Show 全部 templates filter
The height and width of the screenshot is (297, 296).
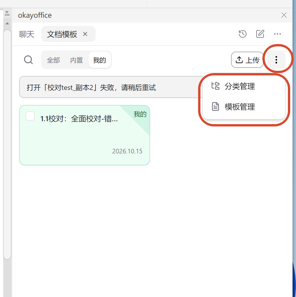pos(53,60)
